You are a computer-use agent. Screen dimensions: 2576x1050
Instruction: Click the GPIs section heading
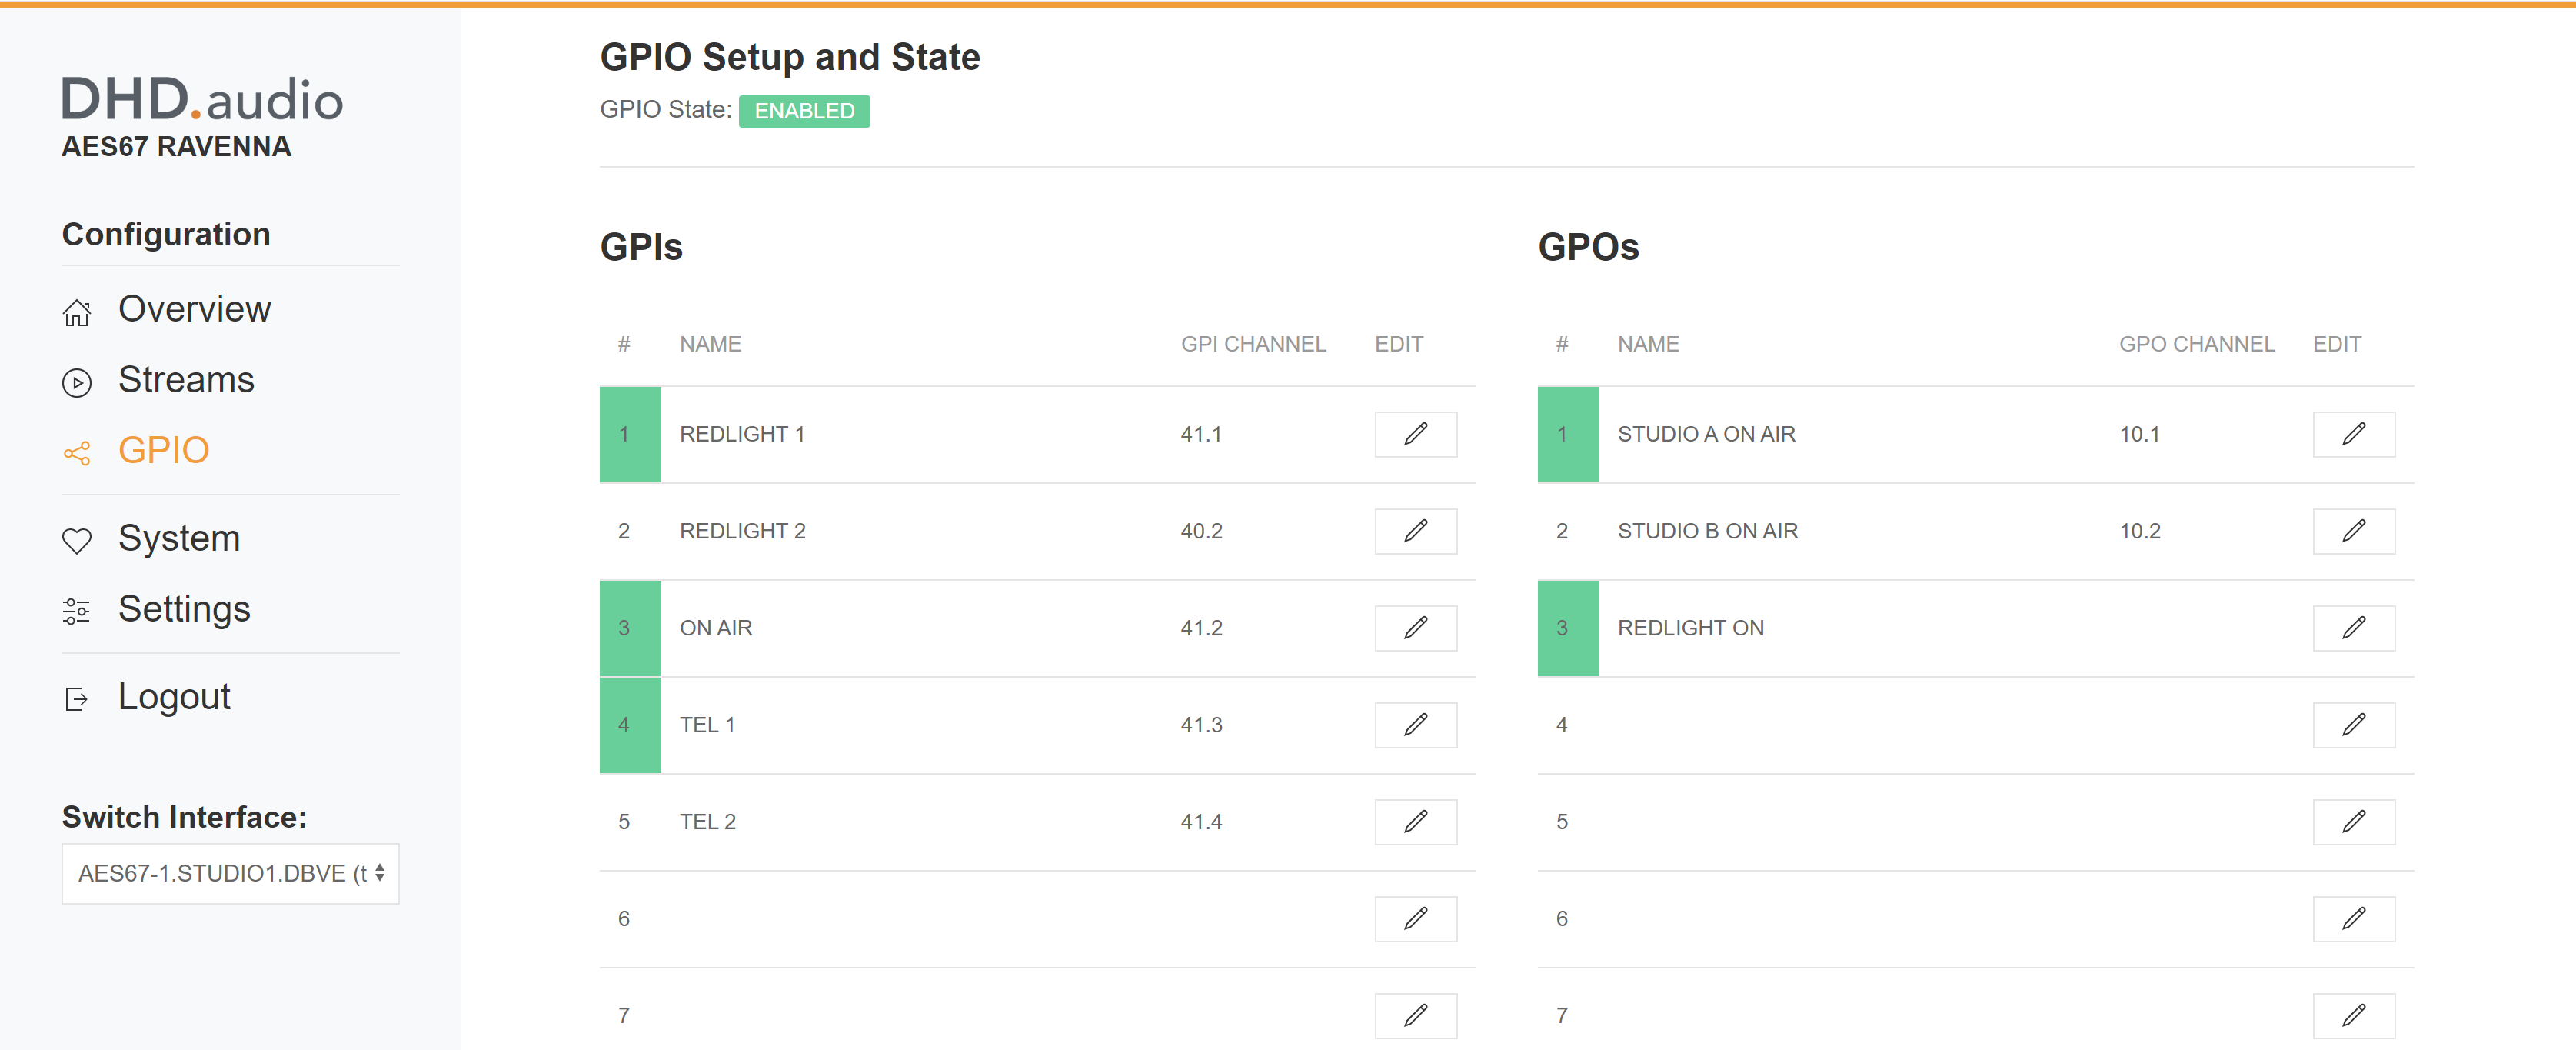[641, 247]
